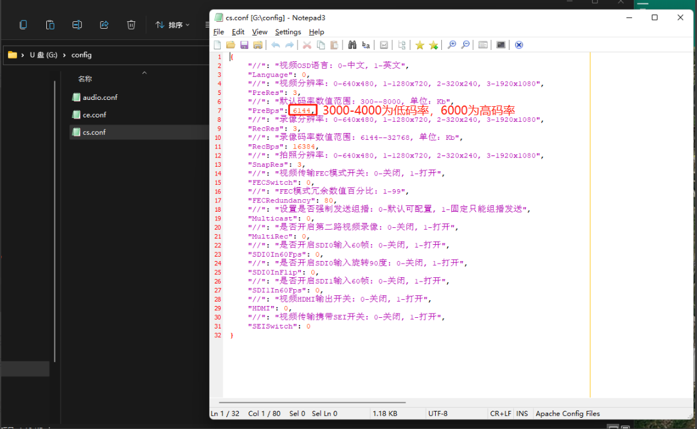Image resolution: width=697 pixels, height=429 pixels.
Task: Click the Col 1 / 80 status entry
Action: point(264,413)
